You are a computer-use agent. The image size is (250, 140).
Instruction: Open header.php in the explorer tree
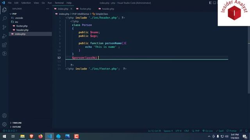30,30
